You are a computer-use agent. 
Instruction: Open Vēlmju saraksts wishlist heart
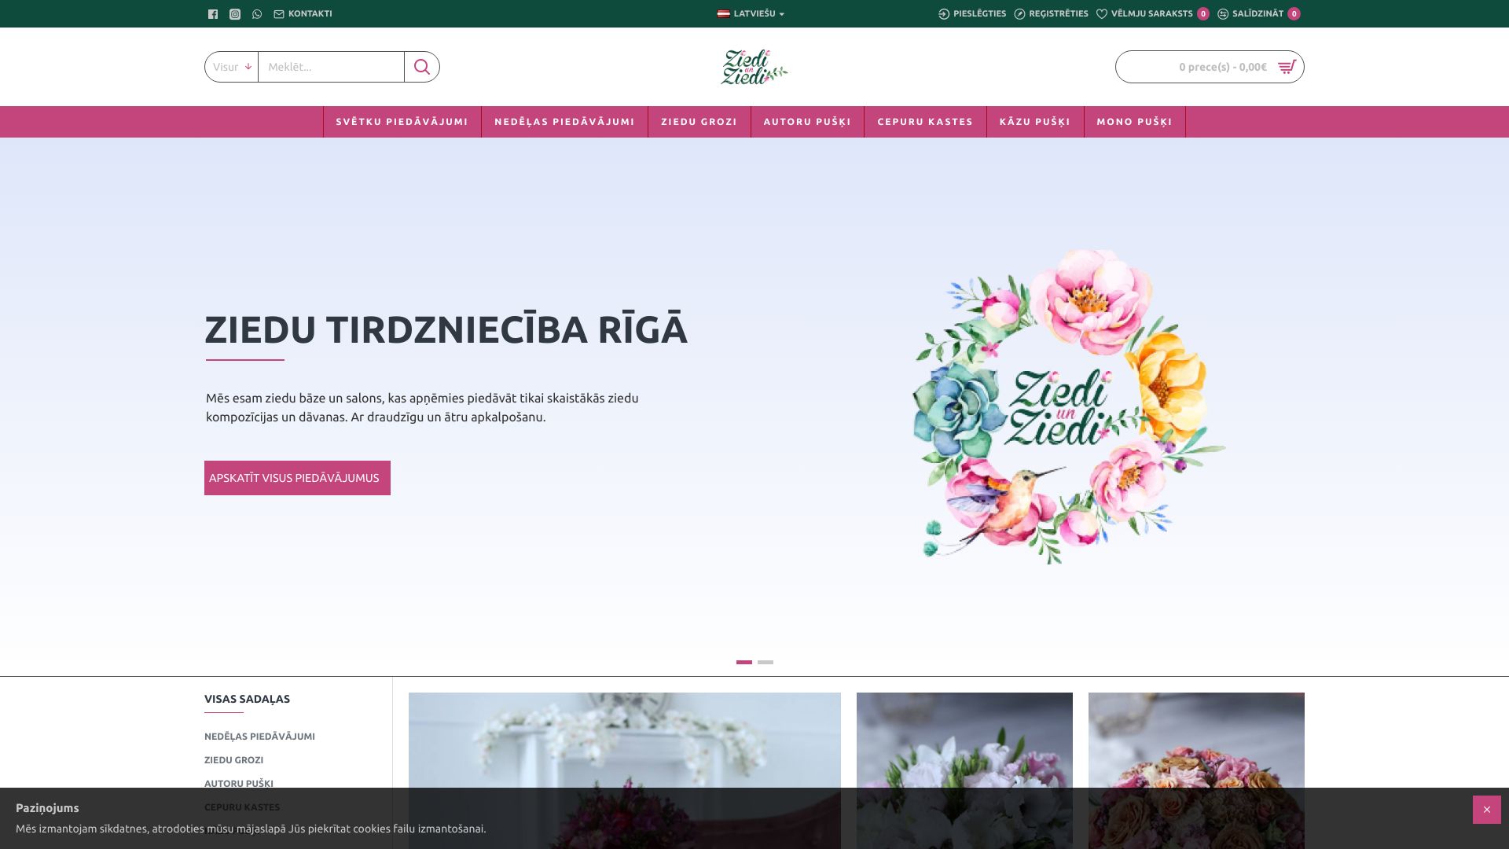tap(1102, 14)
